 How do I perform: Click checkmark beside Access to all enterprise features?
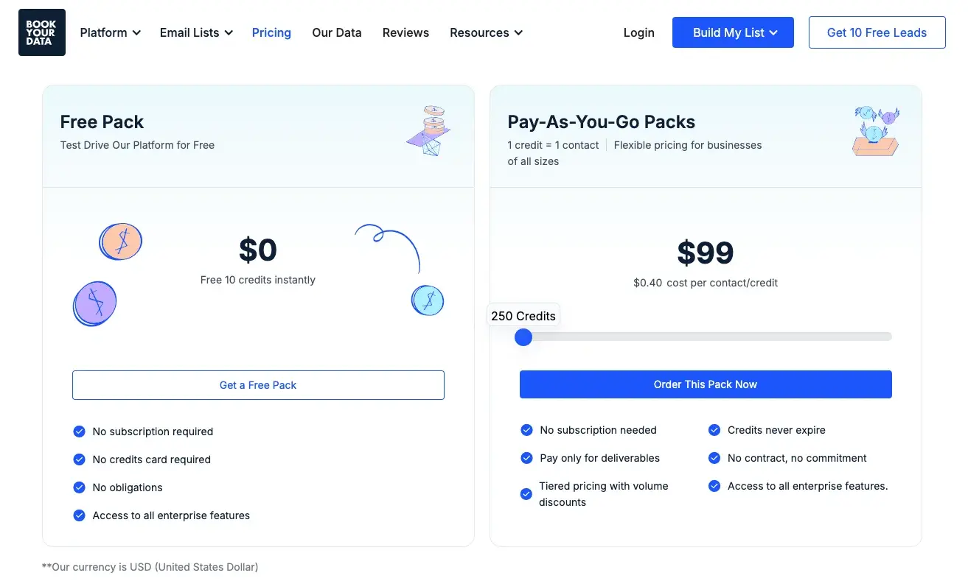(x=79, y=515)
